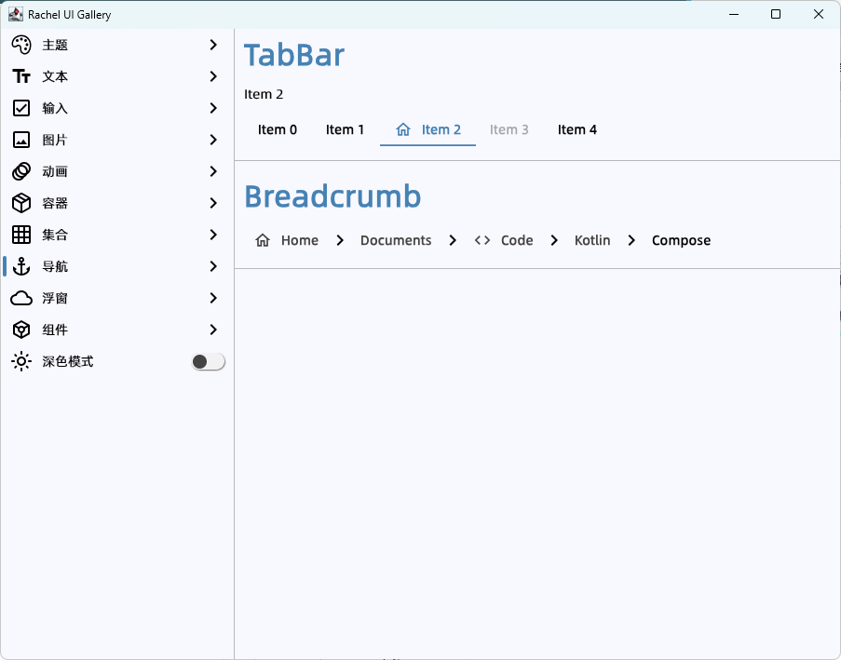841x660 pixels.
Task: Switch to the Item 0 tab
Action: tap(278, 129)
